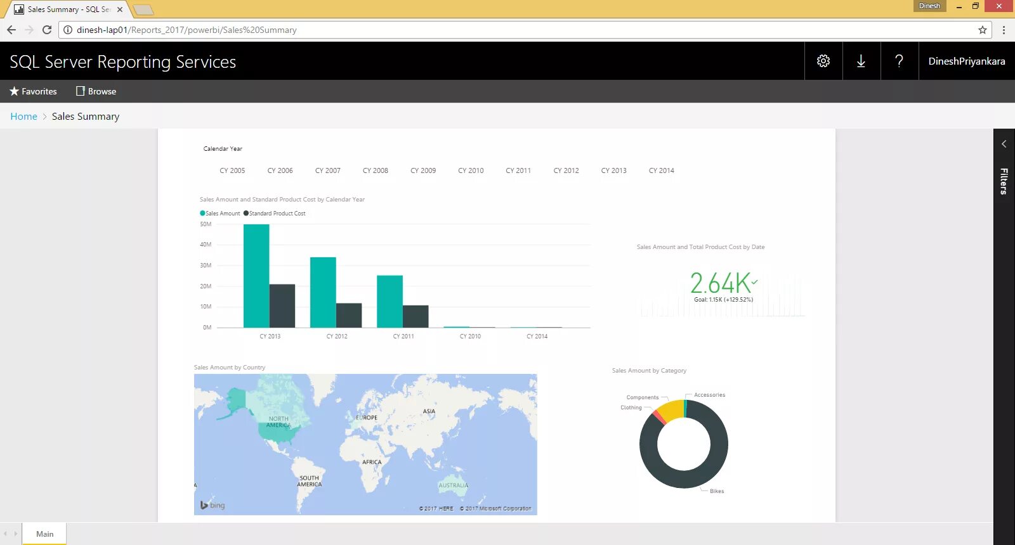Screen dimensions: 1015x545
Task: Click the Bing logo on map
Action: tap(213, 505)
